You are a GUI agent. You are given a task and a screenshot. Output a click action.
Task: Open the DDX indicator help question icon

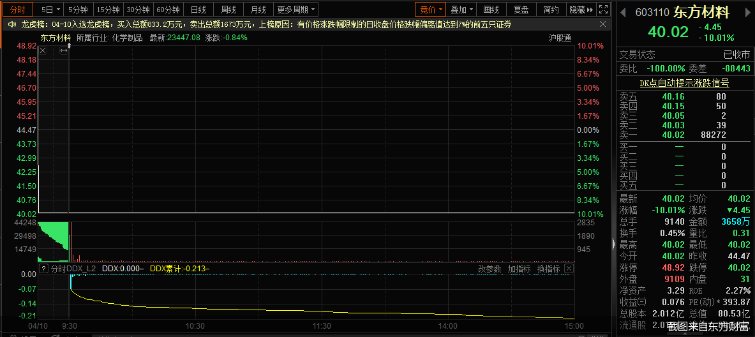point(43,269)
